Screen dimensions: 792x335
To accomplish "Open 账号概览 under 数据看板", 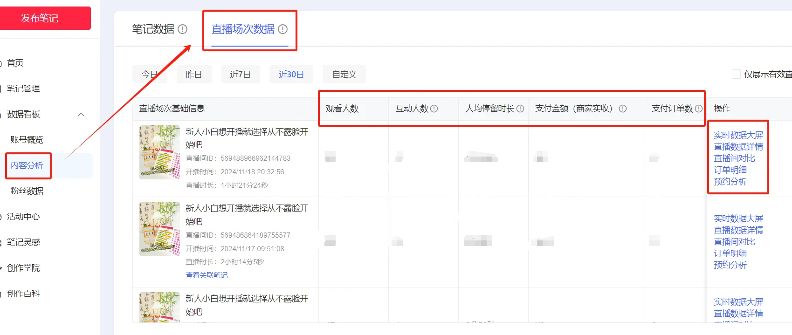I will coord(27,140).
